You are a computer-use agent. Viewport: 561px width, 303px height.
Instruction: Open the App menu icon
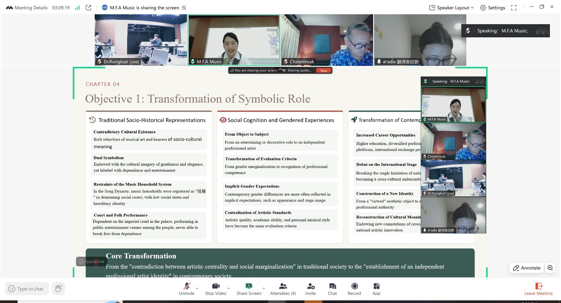(376, 289)
